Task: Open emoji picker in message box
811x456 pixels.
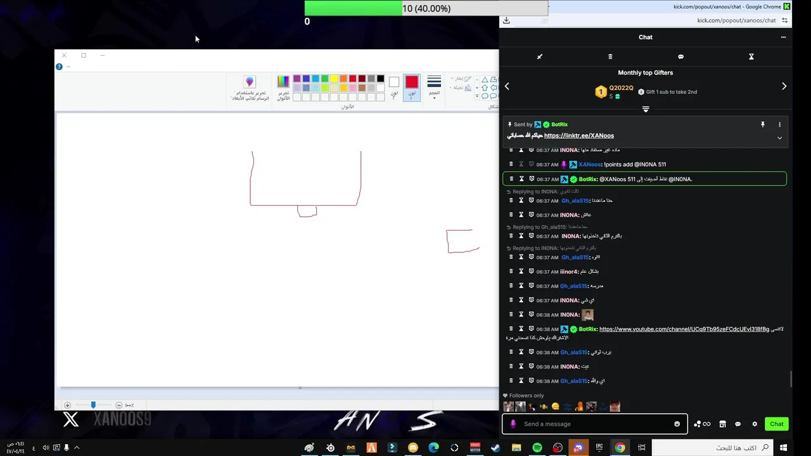Action: coord(677,424)
